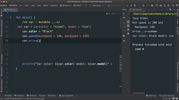This screenshot has height=100, width=179.
Task: Click the bottom yellow marker on the error stripe
Action: coord(121,86)
